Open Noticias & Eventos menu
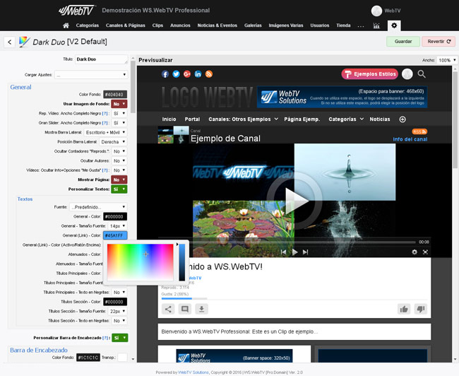This screenshot has height=376, width=459. [x=217, y=25]
